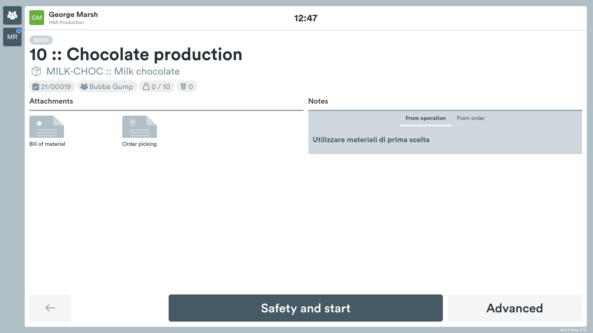Switch to the MR user tile
This screenshot has width=593, height=333.
(x=12, y=37)
